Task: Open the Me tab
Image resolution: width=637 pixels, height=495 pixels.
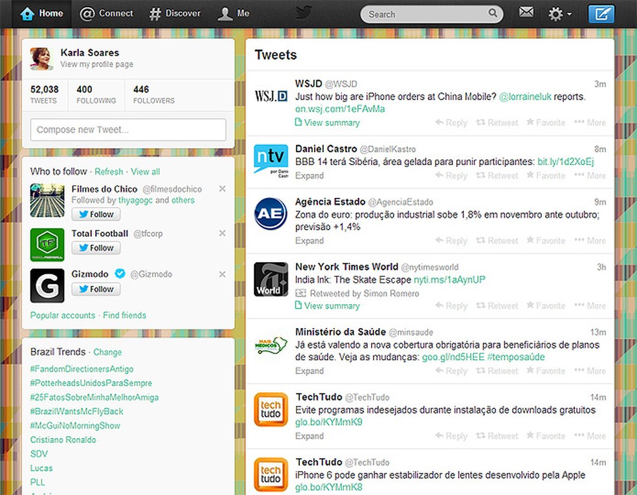Action: point(234,14)
